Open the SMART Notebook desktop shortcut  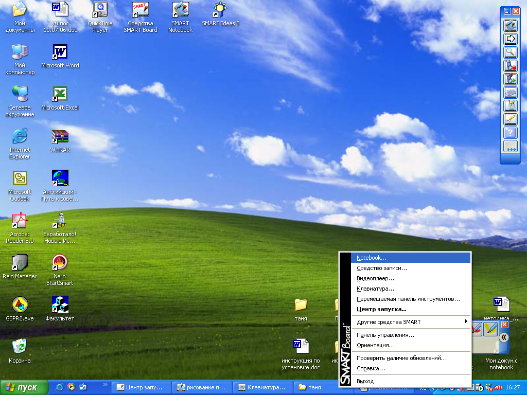pyautogui.click(x=181, y=17)
